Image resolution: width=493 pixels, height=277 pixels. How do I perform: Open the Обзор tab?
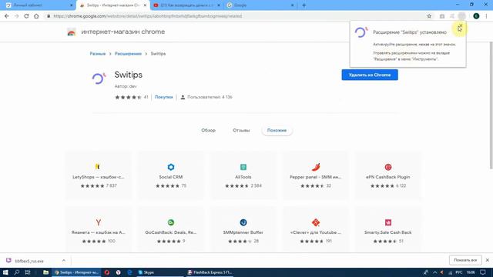pos(208,130)
